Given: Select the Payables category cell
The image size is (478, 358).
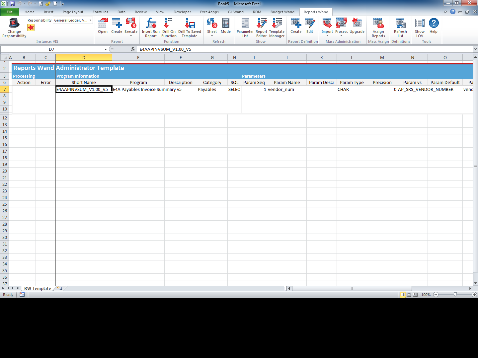Looking at the screenshot, I should 212,89.
